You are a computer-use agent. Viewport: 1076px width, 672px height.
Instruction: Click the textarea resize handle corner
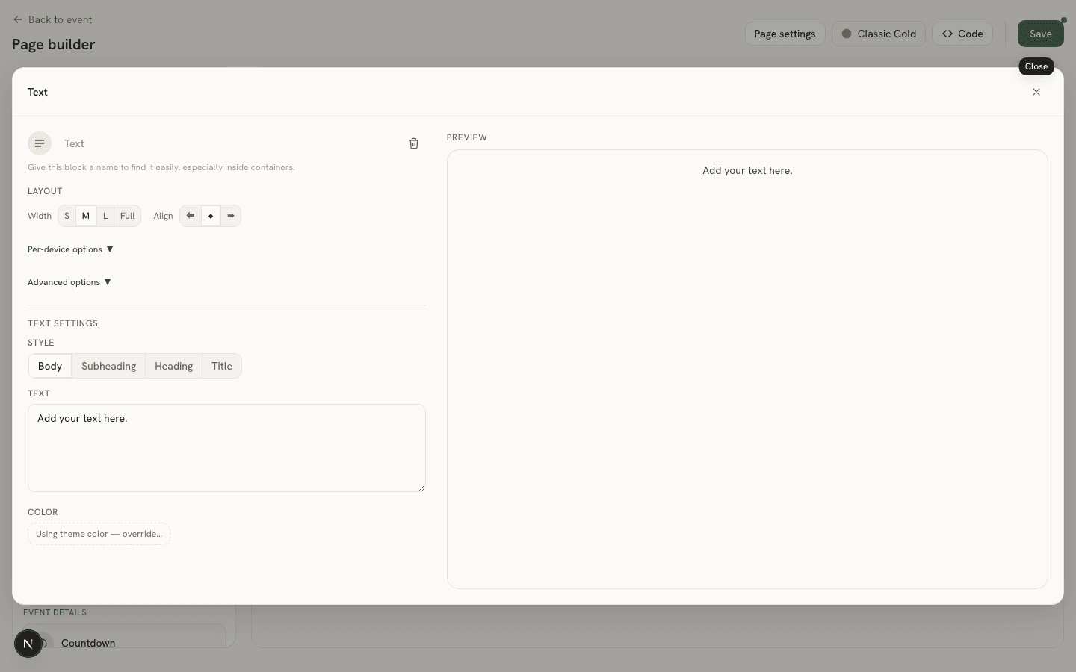pos(421,488)
